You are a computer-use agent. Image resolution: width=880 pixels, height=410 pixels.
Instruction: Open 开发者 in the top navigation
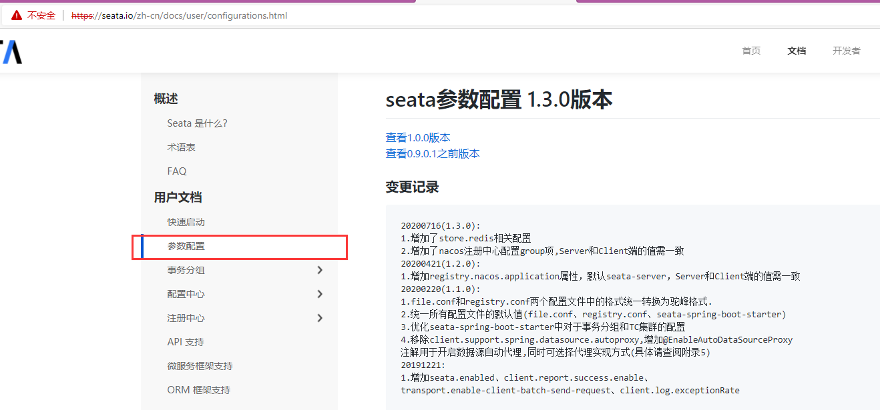click(x=847, y=51)
